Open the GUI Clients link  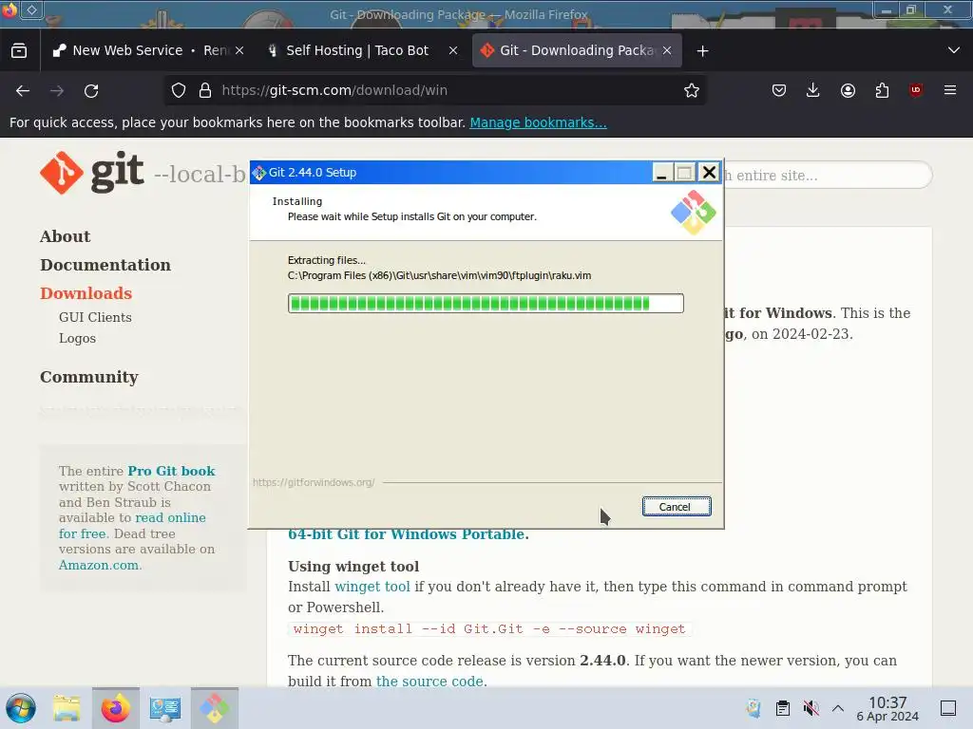(95, 317)
